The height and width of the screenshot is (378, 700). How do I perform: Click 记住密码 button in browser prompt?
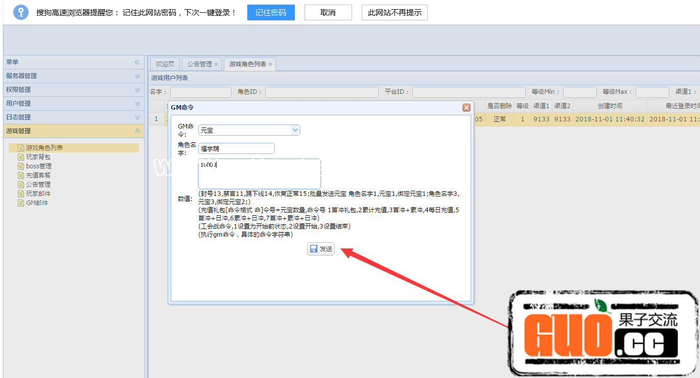271,13
